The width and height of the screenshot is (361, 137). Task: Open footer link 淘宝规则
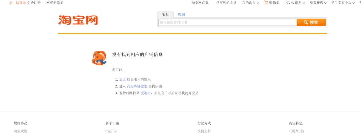(x=20, y=131)
